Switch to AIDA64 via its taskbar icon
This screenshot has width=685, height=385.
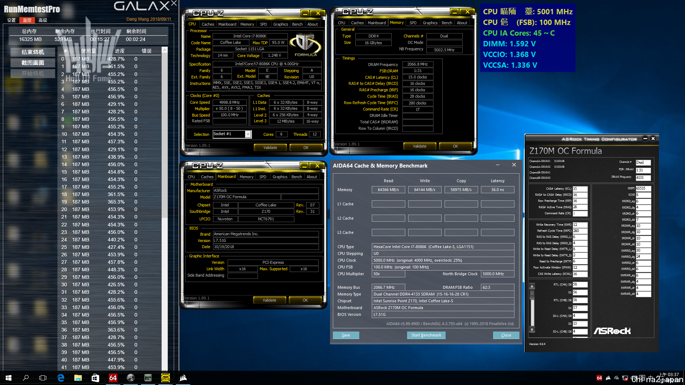[113, 378]
